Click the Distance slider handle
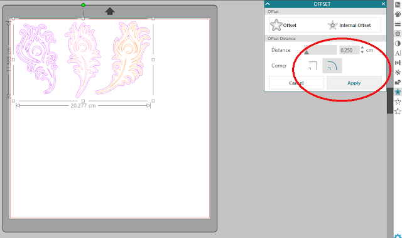The height and width of the screenshot is (238, 402). click(x=307, y=52)
